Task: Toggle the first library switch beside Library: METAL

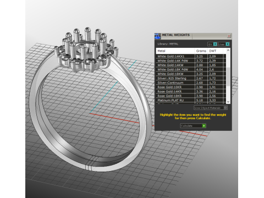Action: click(212, 44)
